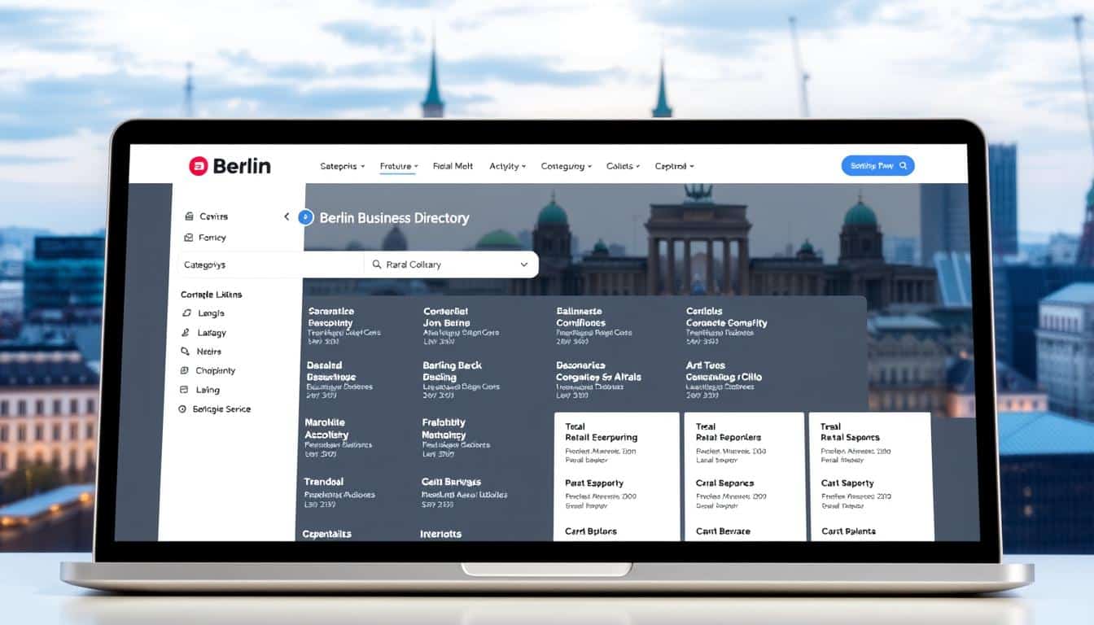
Task: Click the Berlagie Service sidebar icon
Action: pyautogui.click(x=183, y=409)
